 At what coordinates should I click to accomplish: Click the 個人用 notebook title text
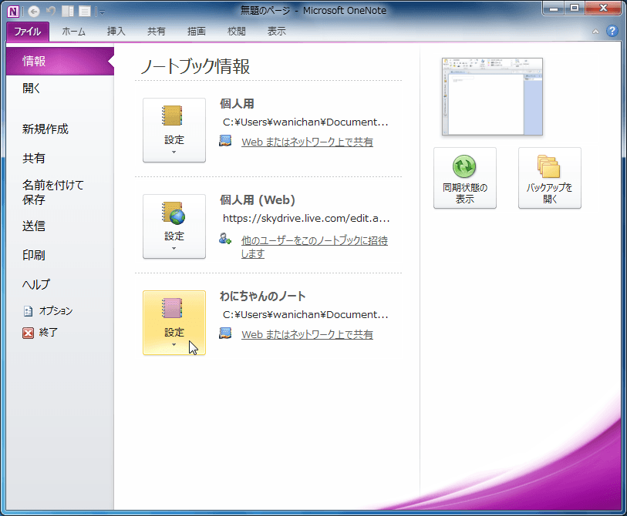pyautogui.click(x=237, y=104)
